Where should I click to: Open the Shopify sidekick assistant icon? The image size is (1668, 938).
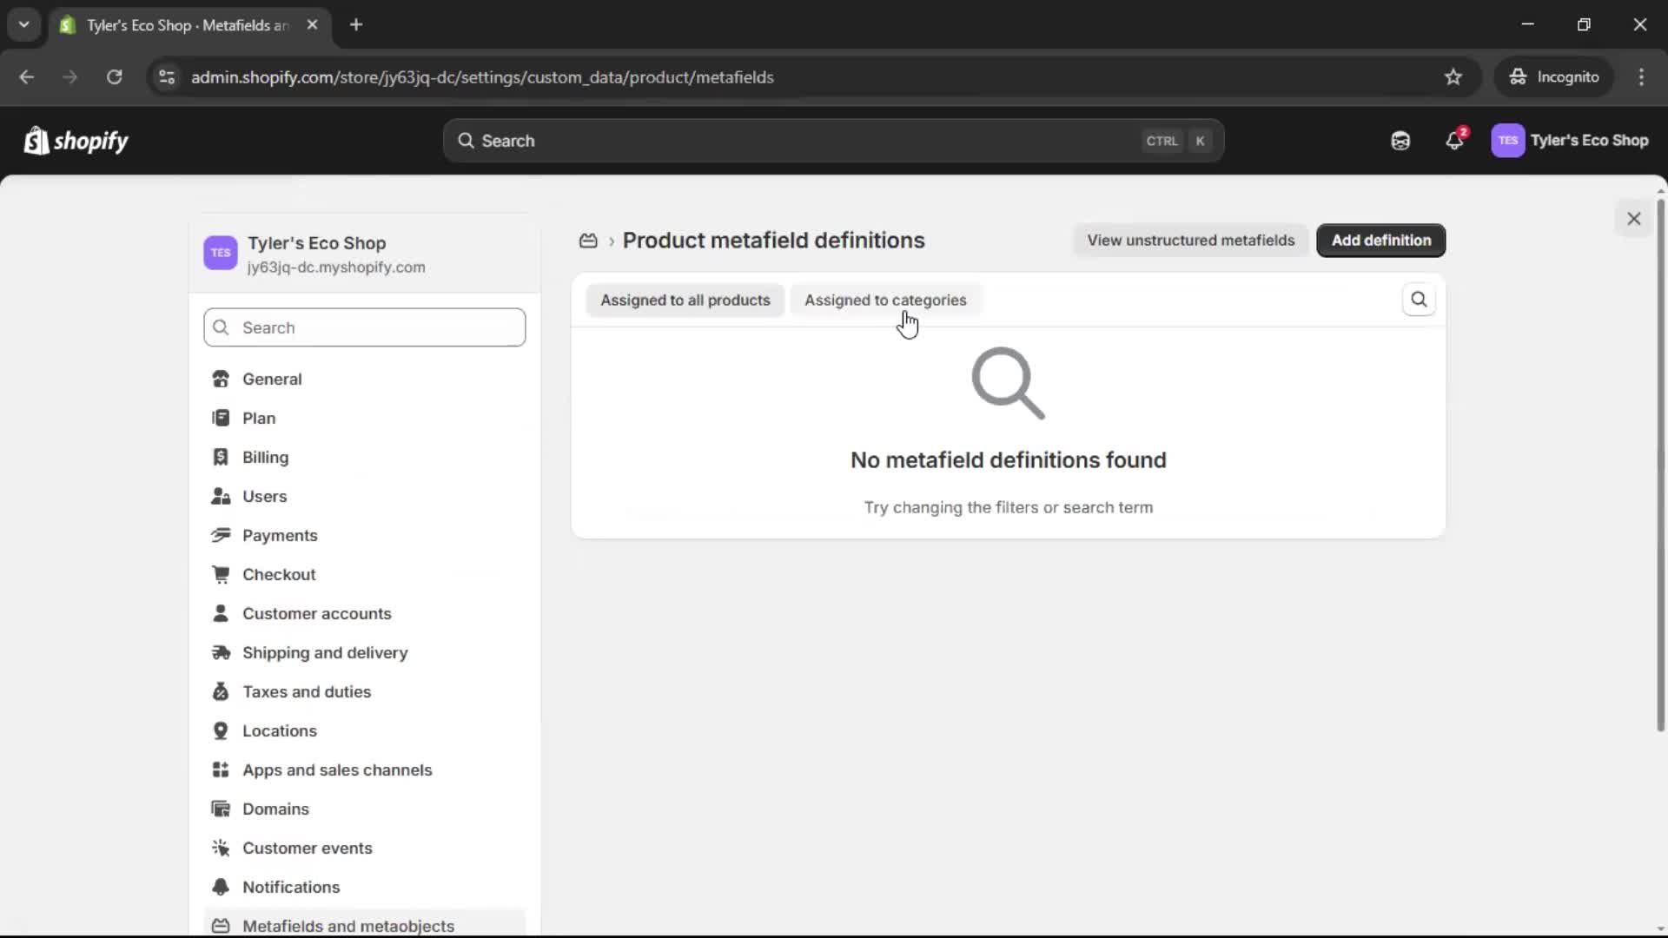coord(1400,140)
